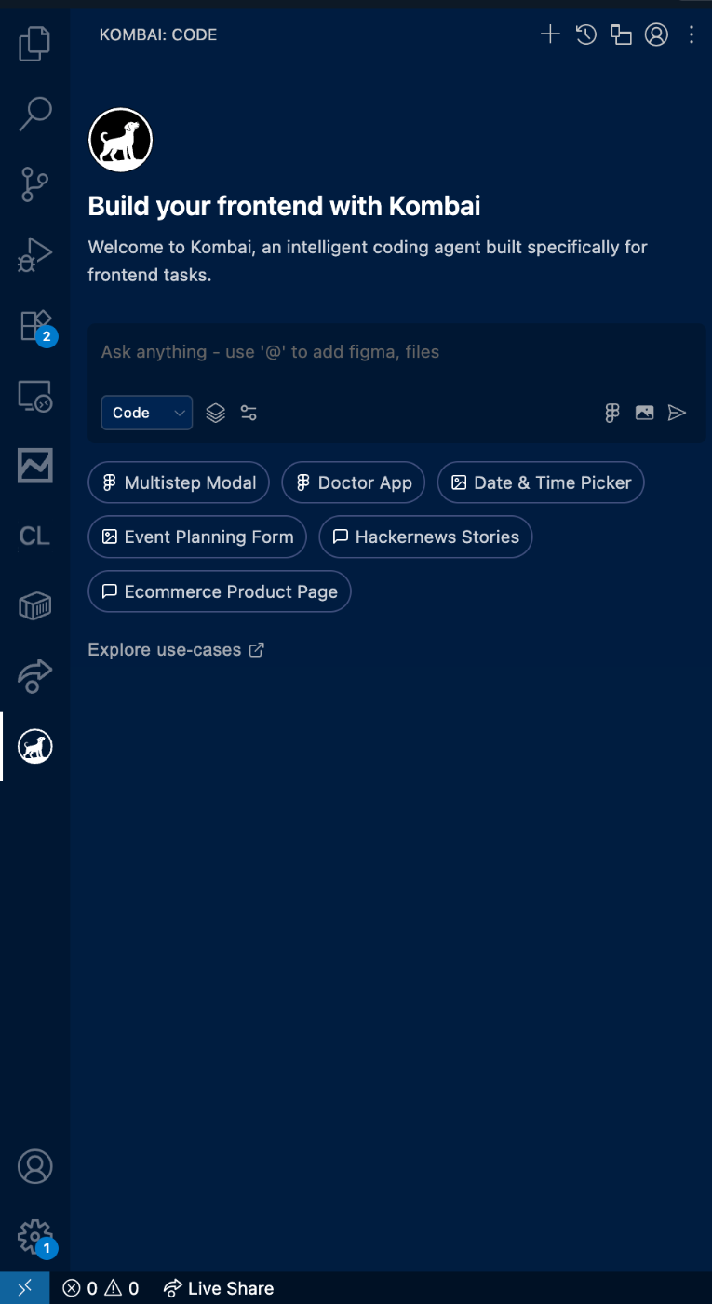Click the KOMBAI: CODE panel title
712x1304 pixels.
click(158, 34)
